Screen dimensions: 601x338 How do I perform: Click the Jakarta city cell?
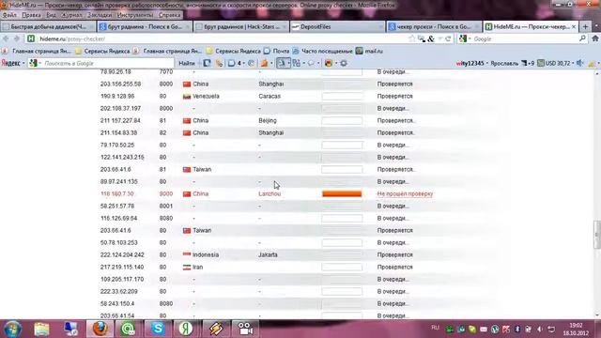268,254
